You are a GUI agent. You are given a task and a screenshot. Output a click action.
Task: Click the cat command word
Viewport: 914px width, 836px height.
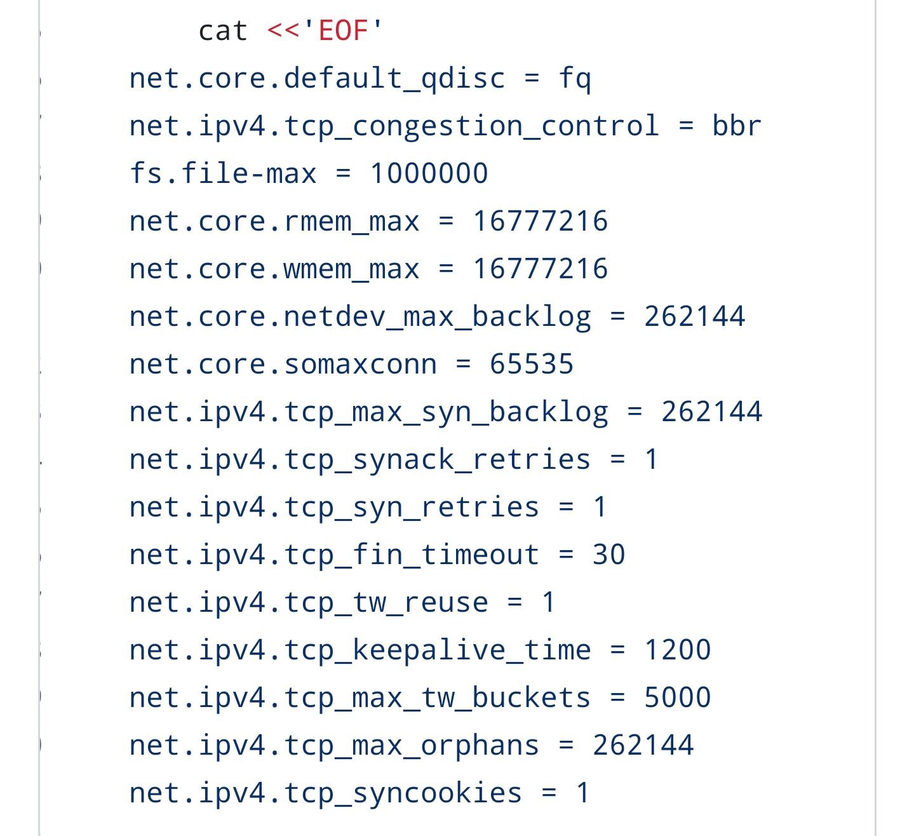[222, 30]
